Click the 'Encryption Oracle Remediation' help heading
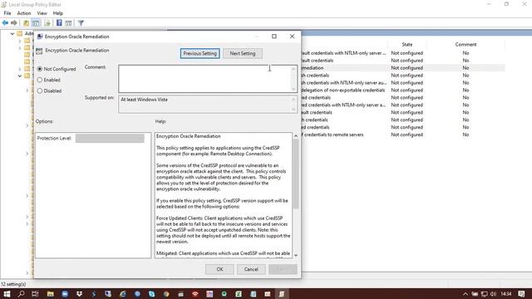Viewport: 532px width, 299px height. (189, 136)
